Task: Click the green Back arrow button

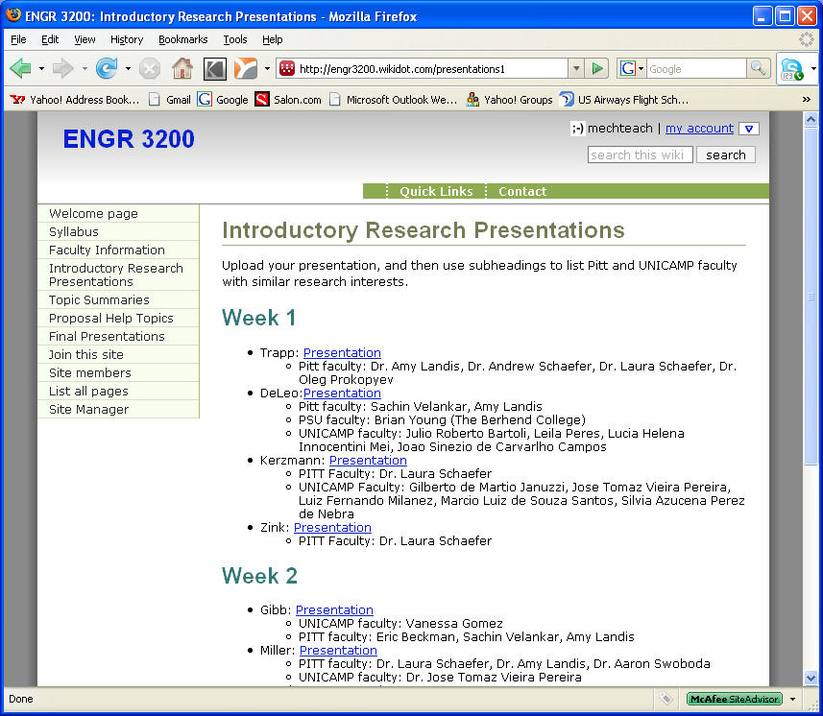Action: click(x=21, y=68)
